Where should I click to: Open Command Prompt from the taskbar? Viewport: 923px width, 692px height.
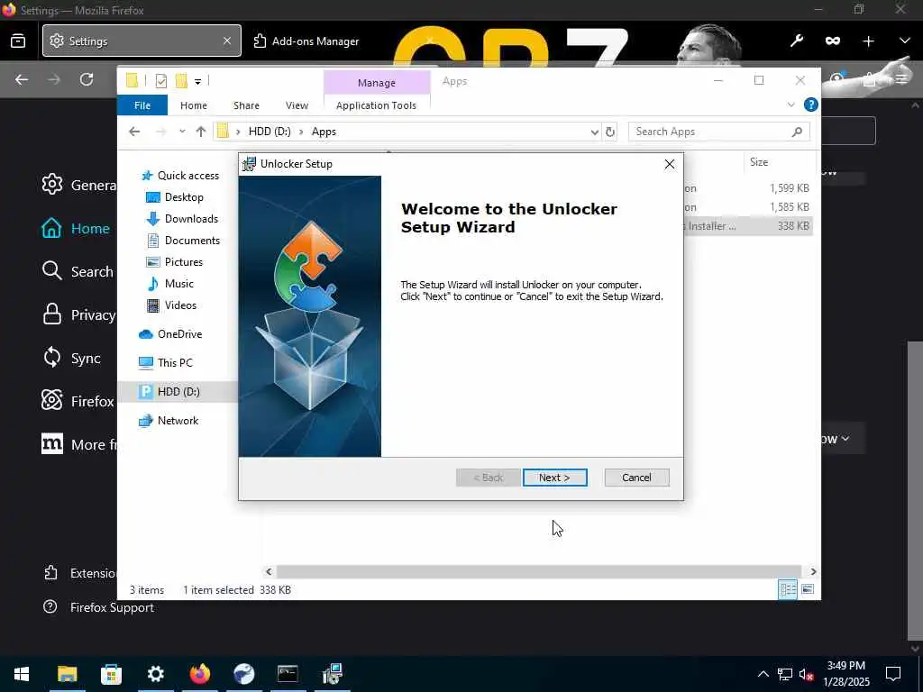point(288,674)
